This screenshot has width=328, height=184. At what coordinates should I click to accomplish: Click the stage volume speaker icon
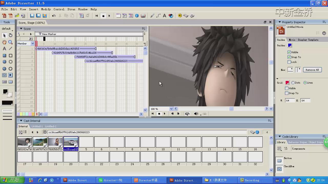(196, 114)
